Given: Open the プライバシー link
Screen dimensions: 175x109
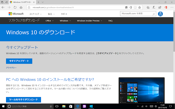Looking at the screenshot, I should (11, 68).
